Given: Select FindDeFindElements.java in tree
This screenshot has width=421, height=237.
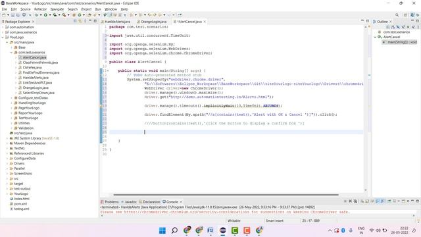Looking at the screenshot, I should point(41,72).
